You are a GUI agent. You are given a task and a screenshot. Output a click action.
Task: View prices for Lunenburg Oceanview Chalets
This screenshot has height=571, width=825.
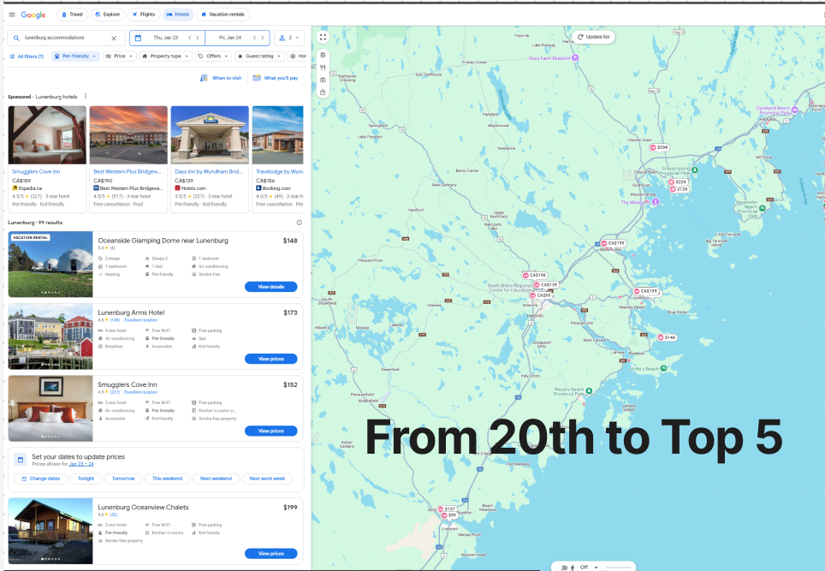271,554
